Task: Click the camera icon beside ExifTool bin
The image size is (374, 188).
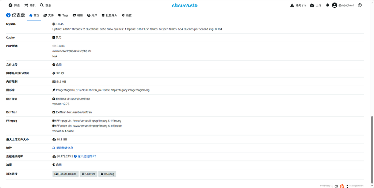Action: point(54,99)
